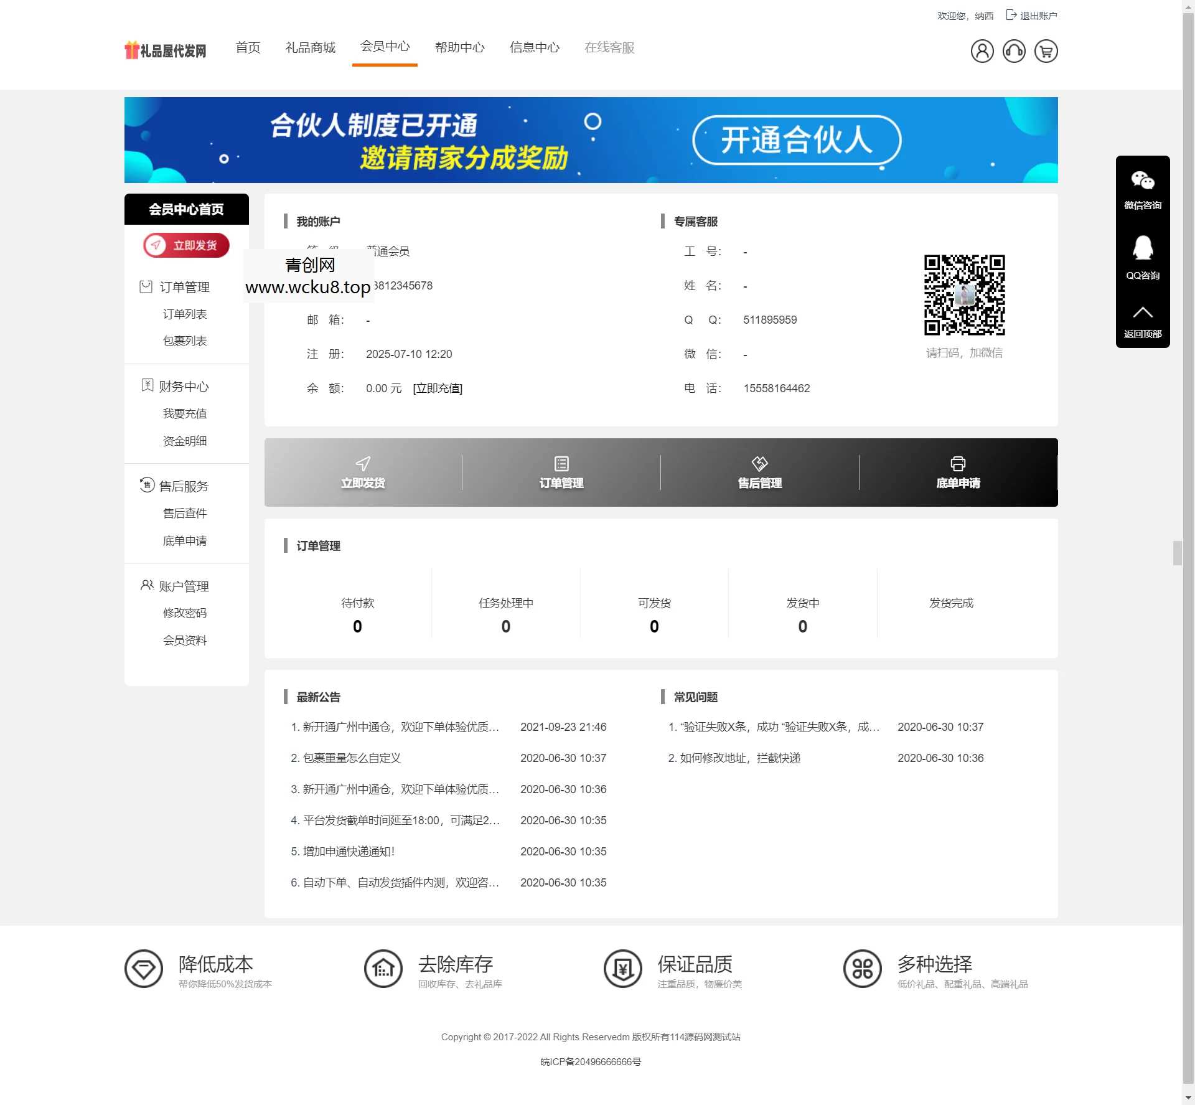The height and width of the screenshot is (1105, 1195).
Task: Open the 帮助中心 navigation menu
Action: (x=460, y=47)
